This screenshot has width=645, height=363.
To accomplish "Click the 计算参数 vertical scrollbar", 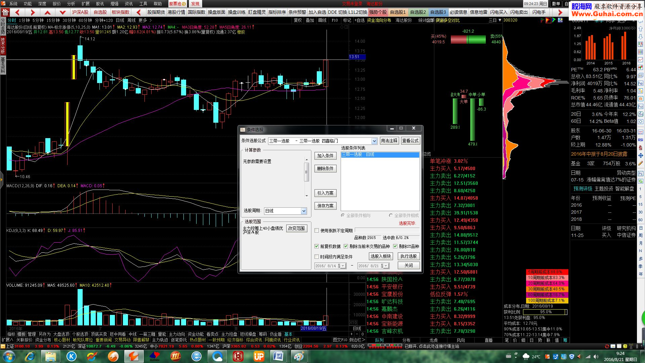I will tap(306, 177).
